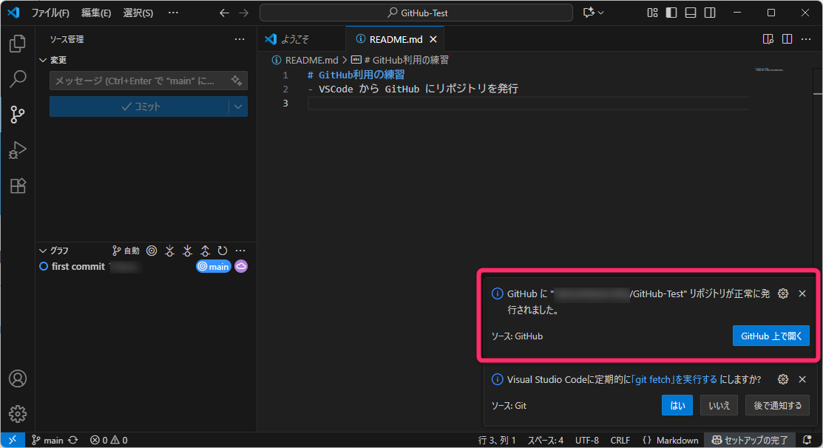
Task: Click はい to enable periodic git fetch
Action: (x=677, y=405)
